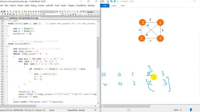Collapse the if block fold marker
Viewport: 200px width, 112px height.
click(7, 72)
